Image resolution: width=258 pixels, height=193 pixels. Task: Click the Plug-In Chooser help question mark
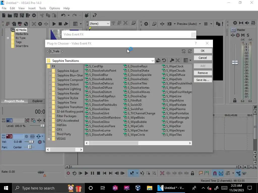196,43
